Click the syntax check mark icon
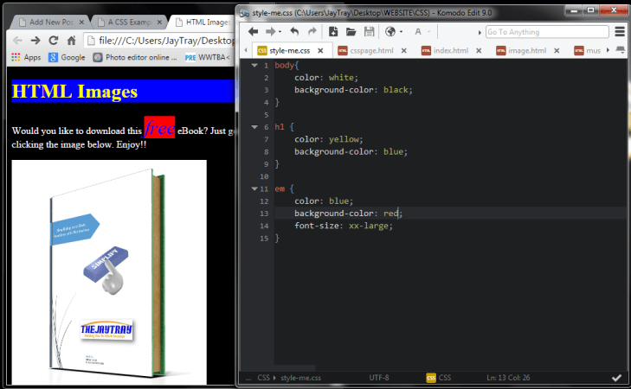This screenshot has height=389, width=631. [616, 378]
